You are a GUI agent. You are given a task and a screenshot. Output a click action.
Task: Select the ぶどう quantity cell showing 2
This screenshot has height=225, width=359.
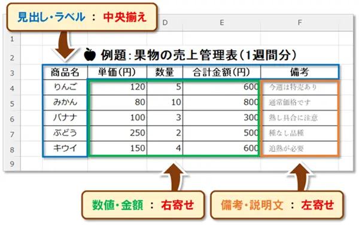(165, 133)
